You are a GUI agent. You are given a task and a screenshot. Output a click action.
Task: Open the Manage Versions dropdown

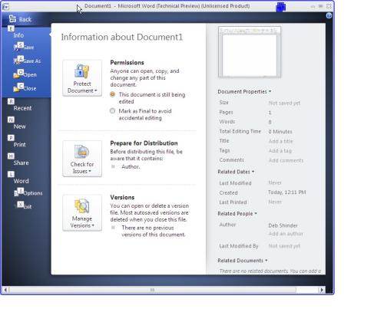(82, 213)
